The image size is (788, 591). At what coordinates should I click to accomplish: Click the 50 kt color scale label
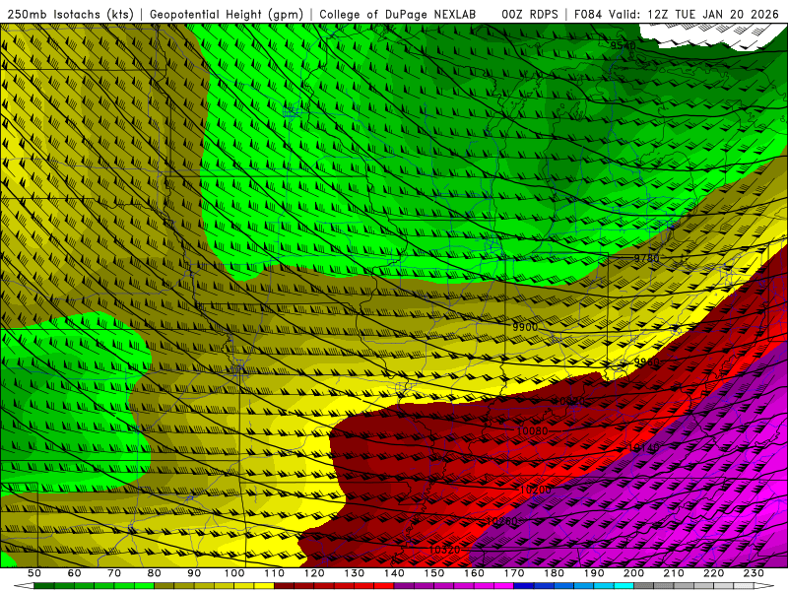click(x=34, y=573)
